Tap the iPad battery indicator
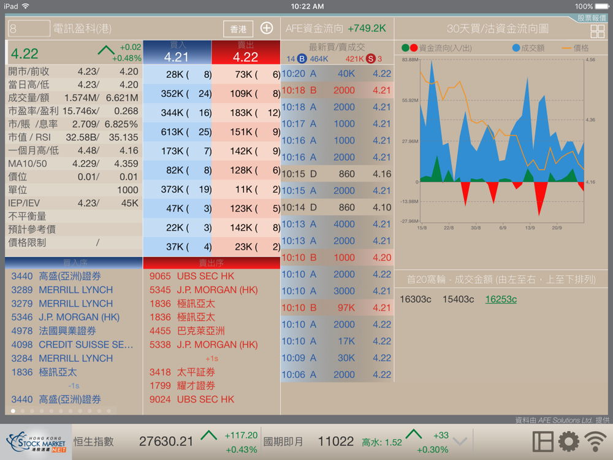 click(602, 6)
